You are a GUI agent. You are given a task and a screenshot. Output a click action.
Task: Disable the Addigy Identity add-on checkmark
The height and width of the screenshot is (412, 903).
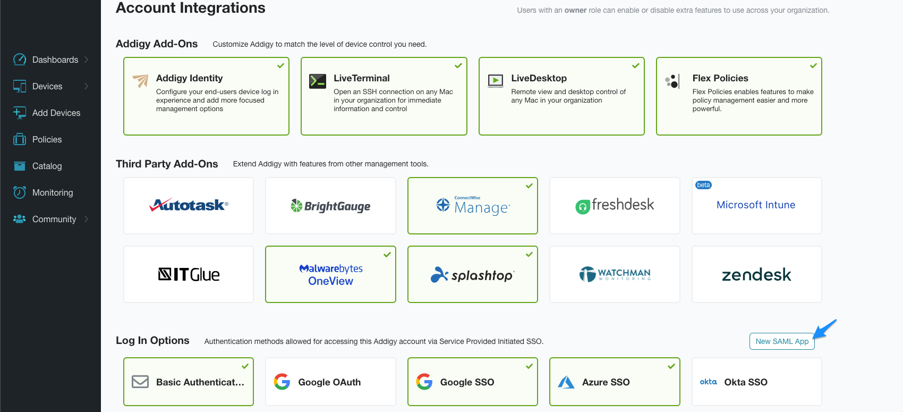point(280,65)
